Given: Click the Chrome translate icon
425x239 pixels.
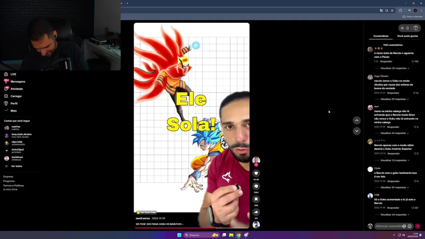Looking at the screenshot, I should pos(382,11).
